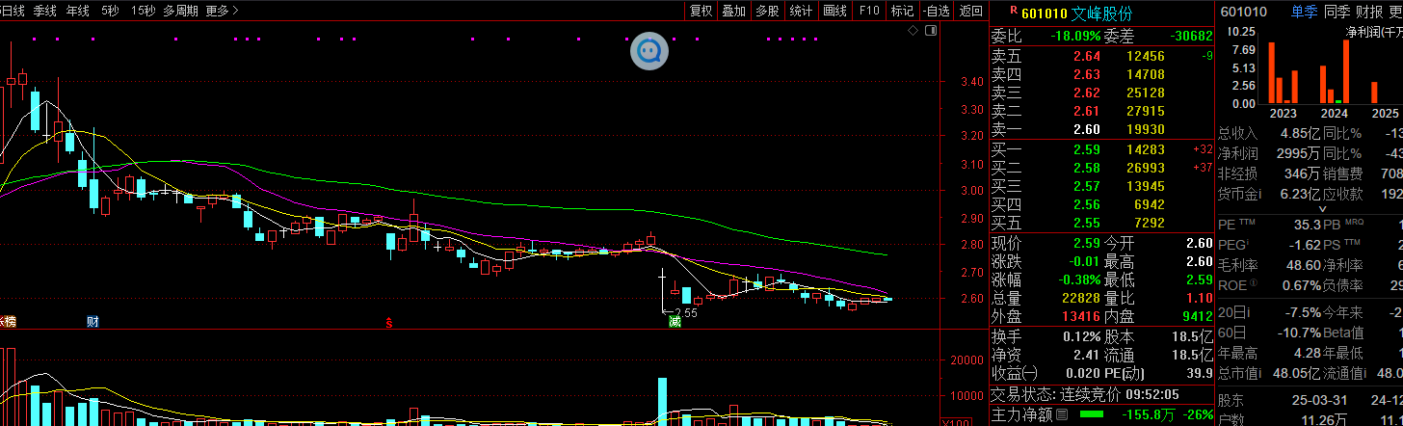This screenshot has width=1403, height=426.
Task: Click the 卖一 price 2.60
Action: click(1087, 130)
